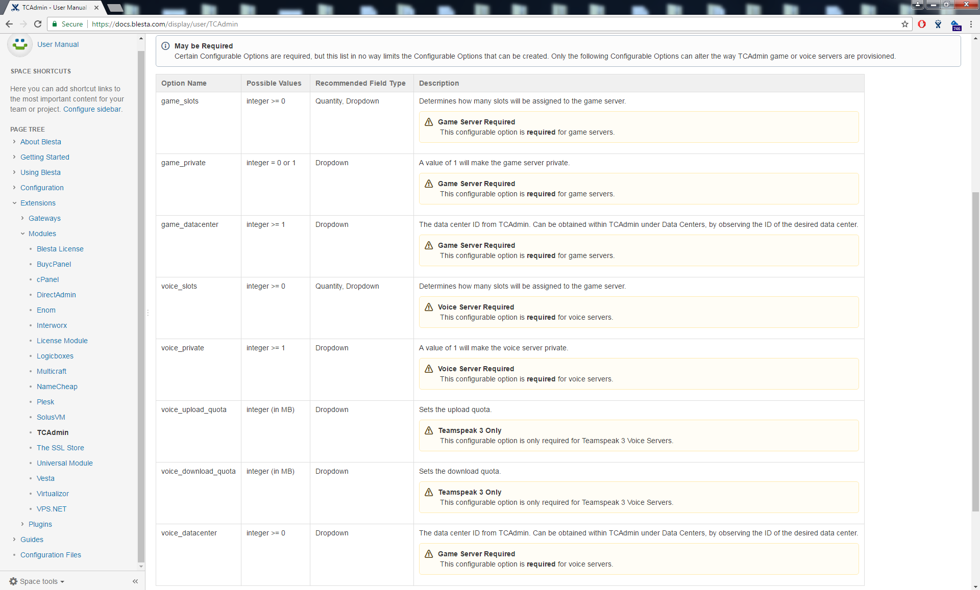Viewport: 980px width, 590px height.
Task: Click the Chrome user profile icon in title bar
Action: (918, 4)
